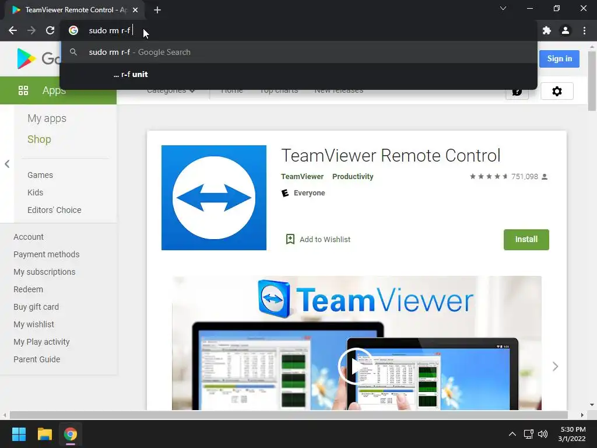The height and width of the screenshot is (448, 597).
Task: Click the 751,098 ratings count
Action: point(525,176)
